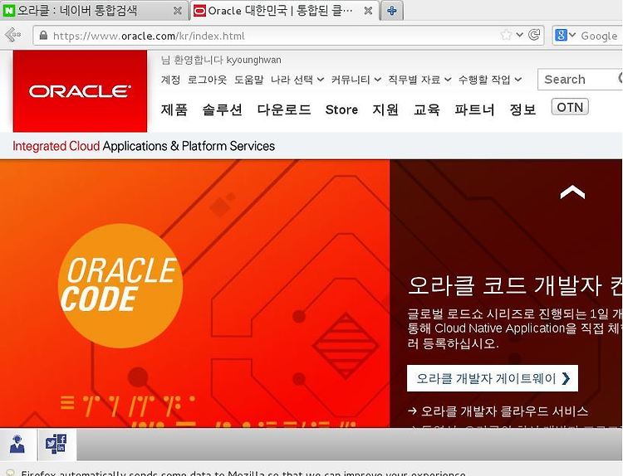Viewport: 623px width, 476px height.
Task: Open the 교육 menu
Action: click(x=427, y=109)
